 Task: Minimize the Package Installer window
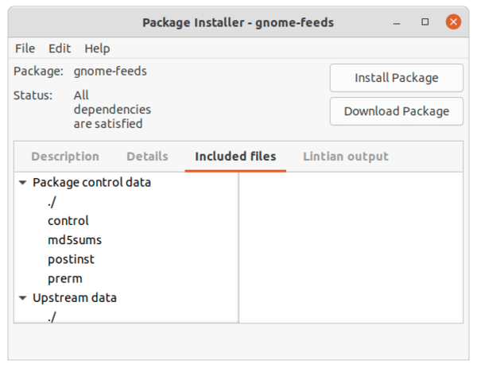tap(397, 22)
